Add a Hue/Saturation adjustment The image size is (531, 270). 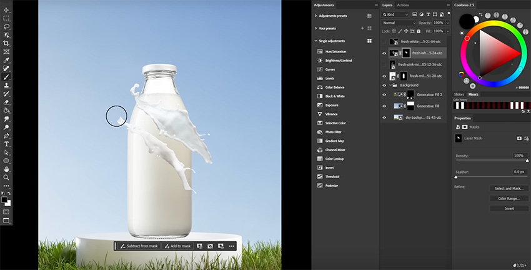pos(332,51)
